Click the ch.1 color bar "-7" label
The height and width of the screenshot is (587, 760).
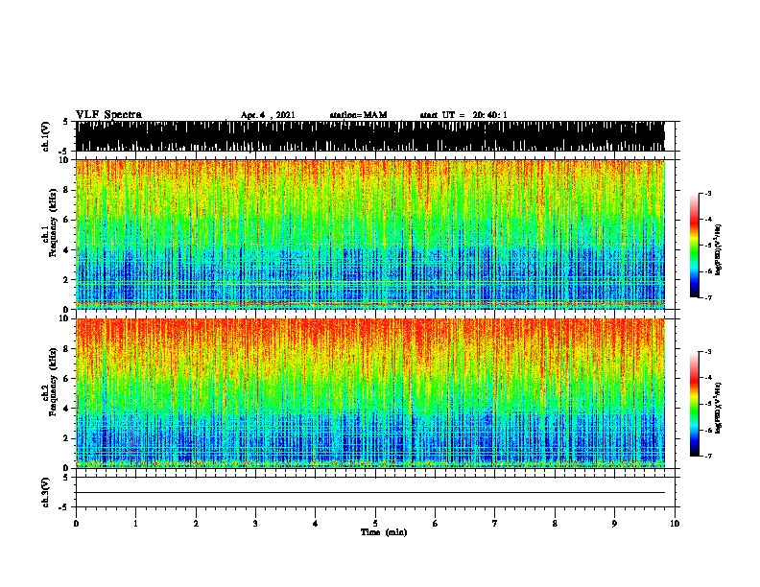point(708,297)
